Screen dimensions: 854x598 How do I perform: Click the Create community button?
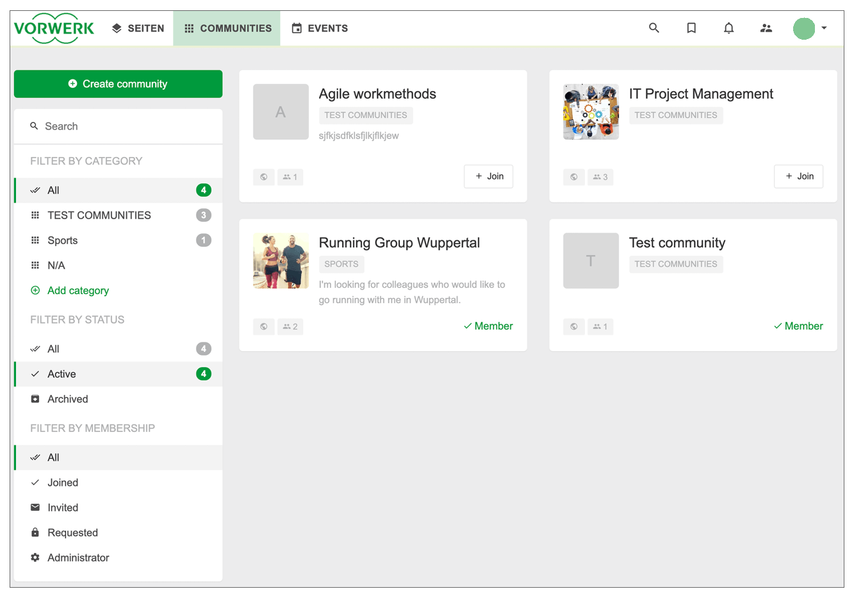[x=118, y=83]
